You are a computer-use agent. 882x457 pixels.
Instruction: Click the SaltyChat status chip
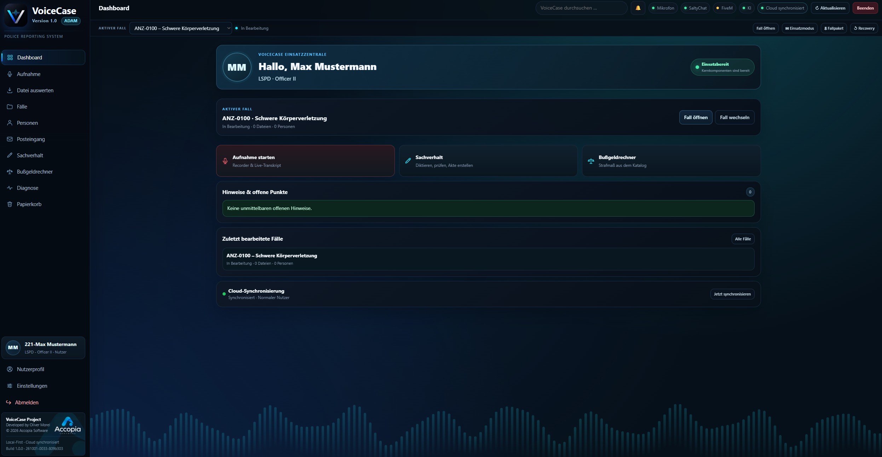click(695, 8)
